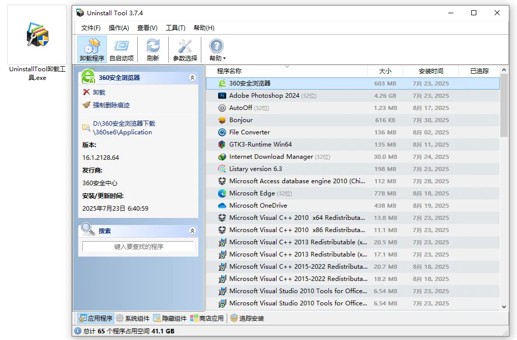The image size is (517, 340).
Task: Open the 文件(F) menu
Action: 90,28
